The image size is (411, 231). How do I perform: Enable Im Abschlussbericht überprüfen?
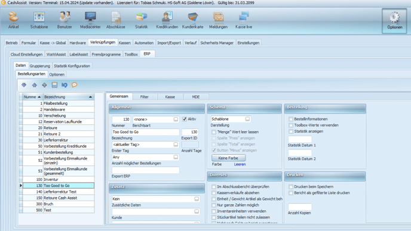(x=214, y=186)
